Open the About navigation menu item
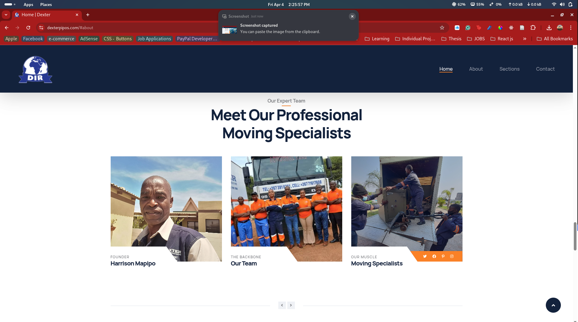The height and width of the screenshot is (322, 578). (476, 69)
